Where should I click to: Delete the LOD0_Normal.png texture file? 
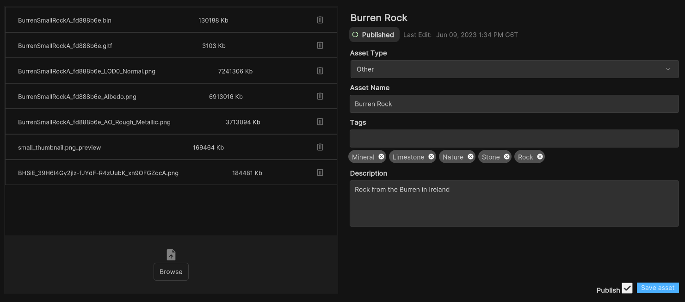320,70
